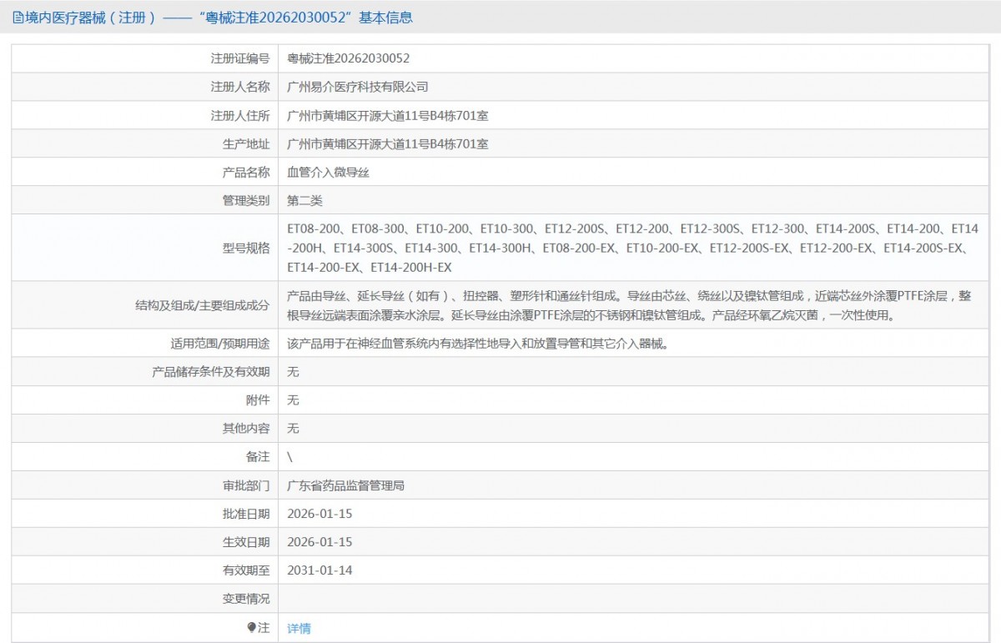This screenshot has height=643, width=1001.
Task: Click the 生效日期 value 2026-01-15
Action: (x=319, y=542)
